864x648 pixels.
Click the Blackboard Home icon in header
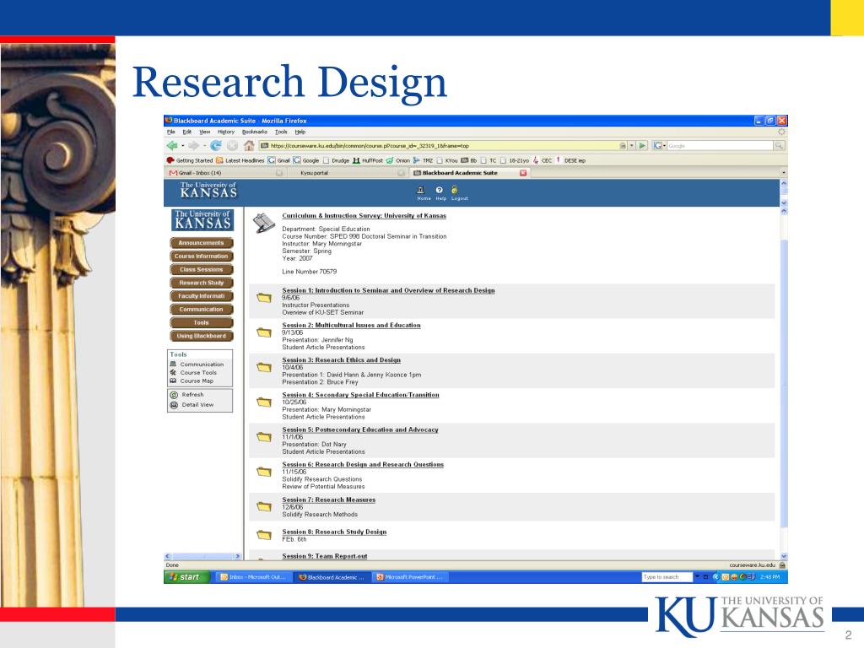(421, 190)
